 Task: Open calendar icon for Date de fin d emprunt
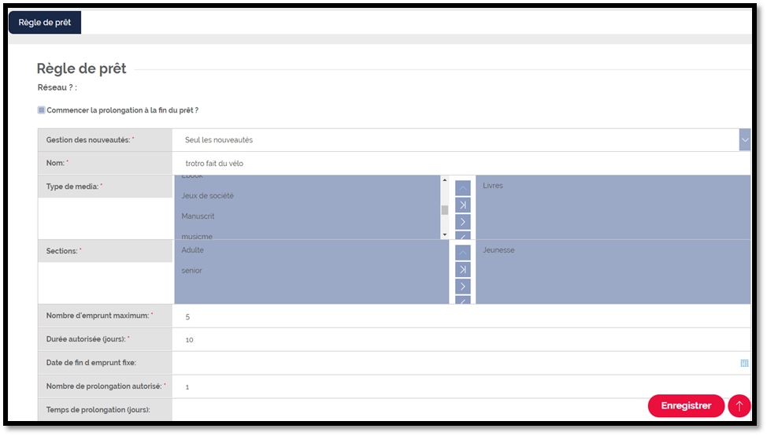tap(744, 363)
